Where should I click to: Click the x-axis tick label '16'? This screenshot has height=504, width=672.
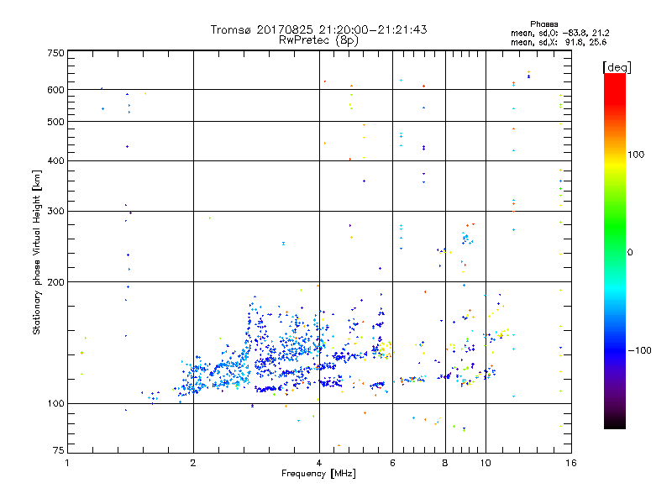(x=571, y=463)
